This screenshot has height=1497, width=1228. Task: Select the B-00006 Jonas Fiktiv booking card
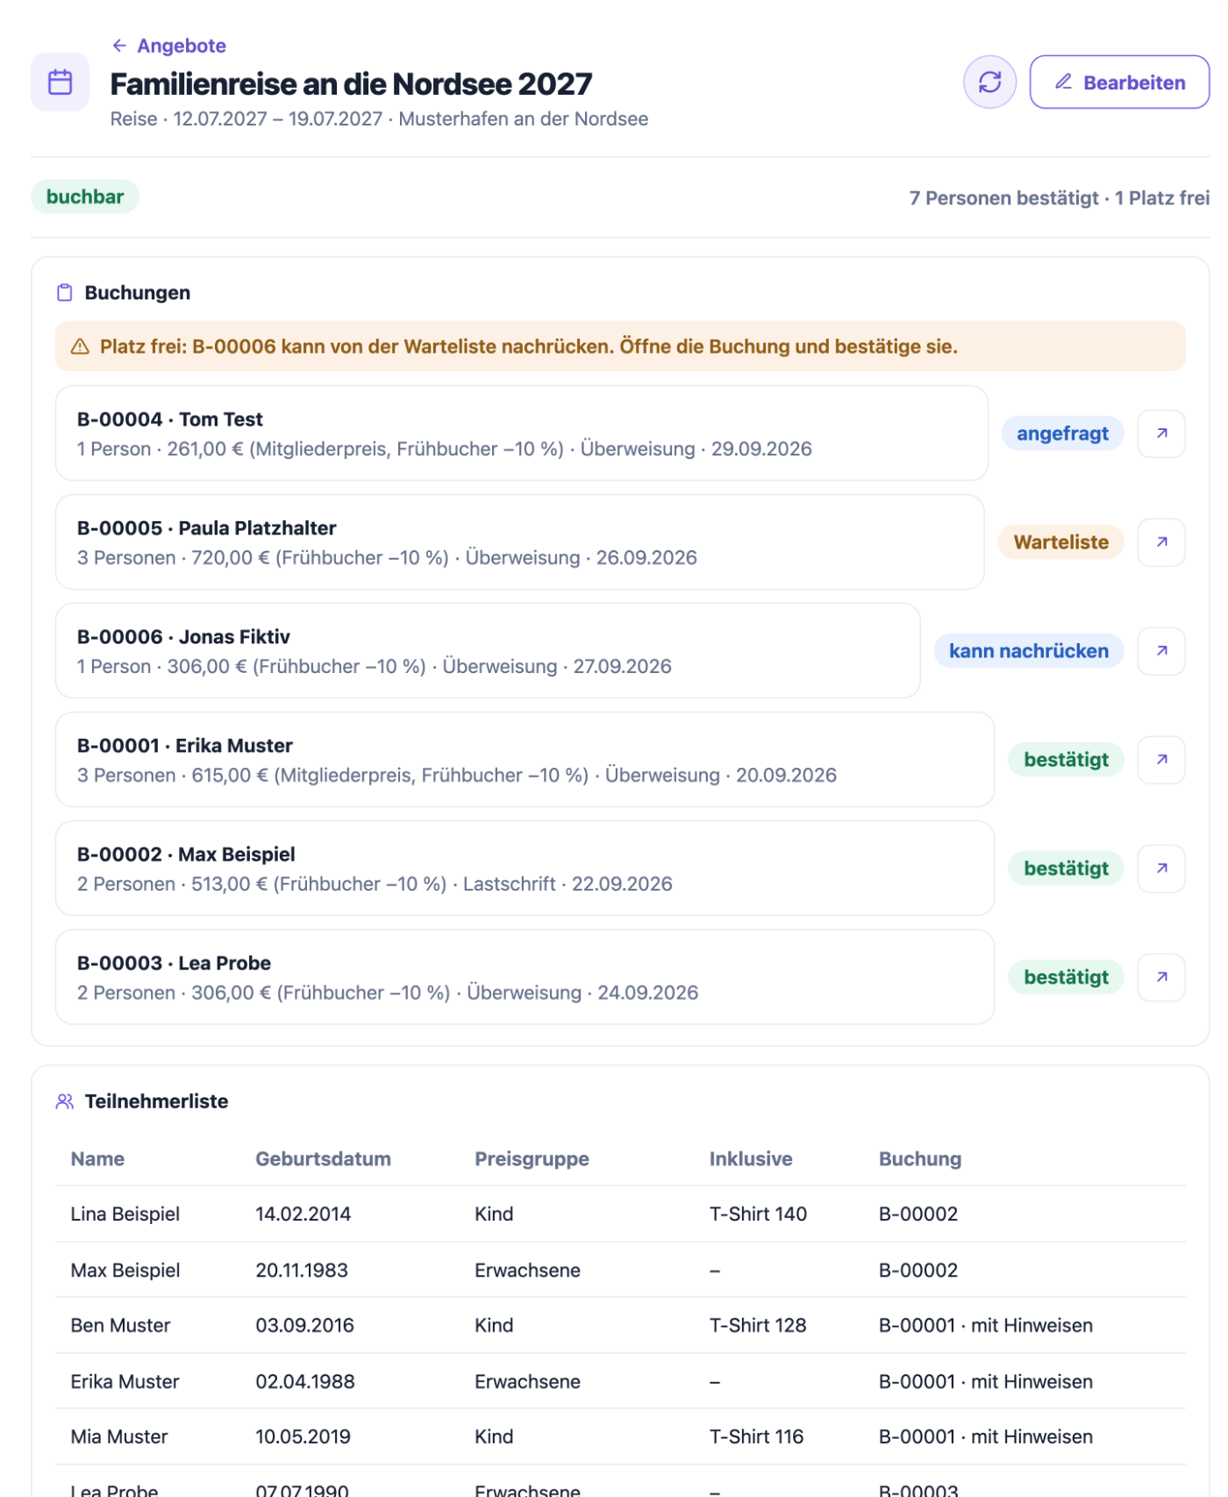488,651
